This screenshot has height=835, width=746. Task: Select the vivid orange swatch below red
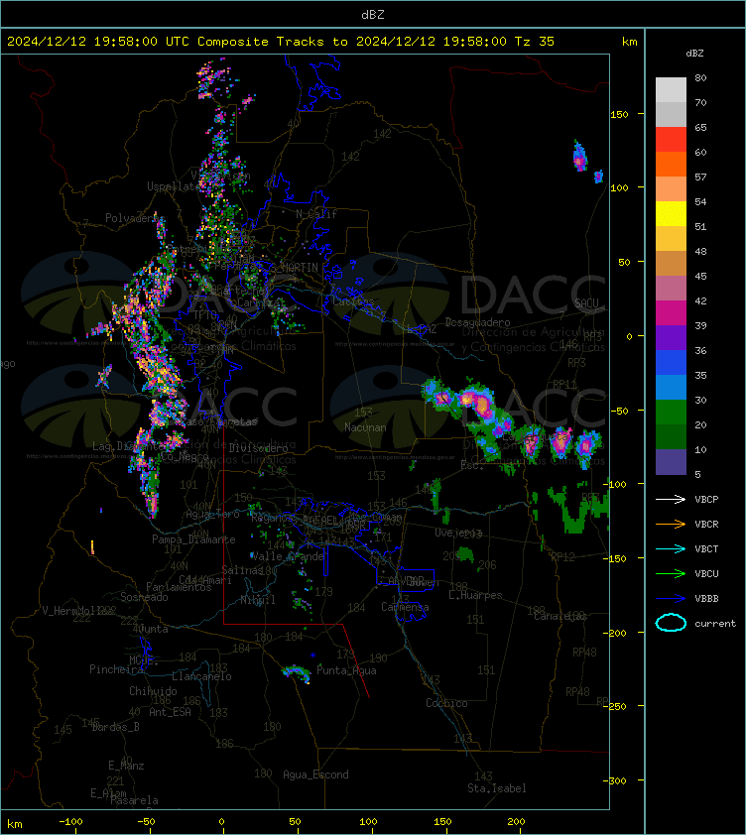click(x=671, y=164)
